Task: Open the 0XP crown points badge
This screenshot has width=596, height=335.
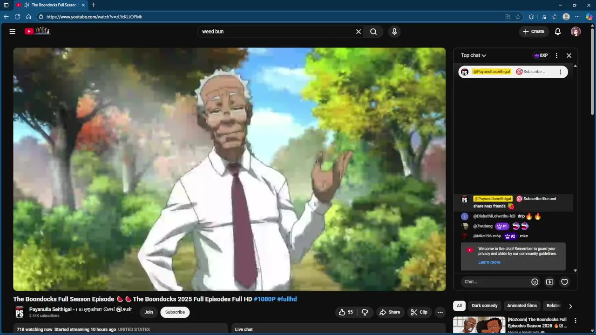Action: pos(541,55)
